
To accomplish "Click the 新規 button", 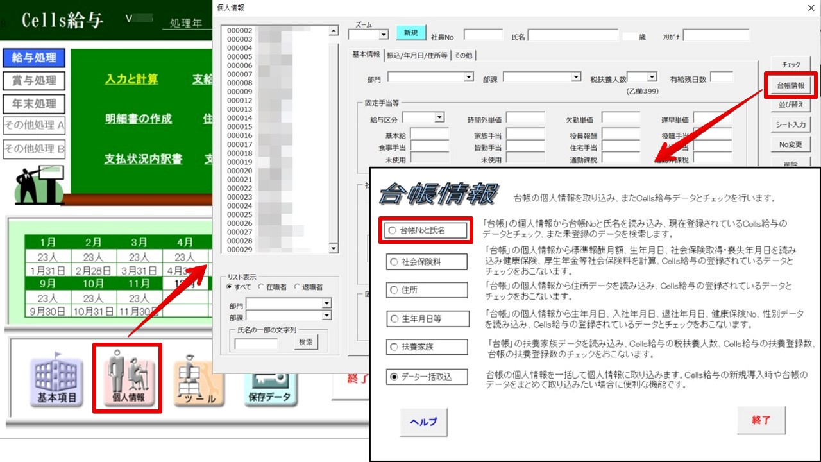I will (411, 33).
